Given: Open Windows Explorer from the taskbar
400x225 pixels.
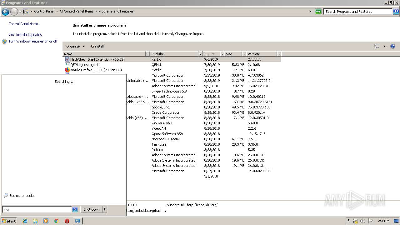Looking at the screenshot, I should point(35,221).
